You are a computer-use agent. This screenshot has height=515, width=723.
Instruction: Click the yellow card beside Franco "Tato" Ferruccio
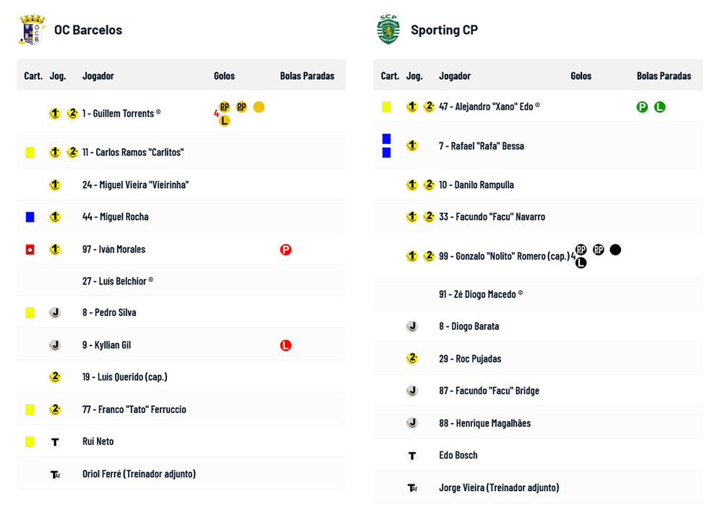30,409
